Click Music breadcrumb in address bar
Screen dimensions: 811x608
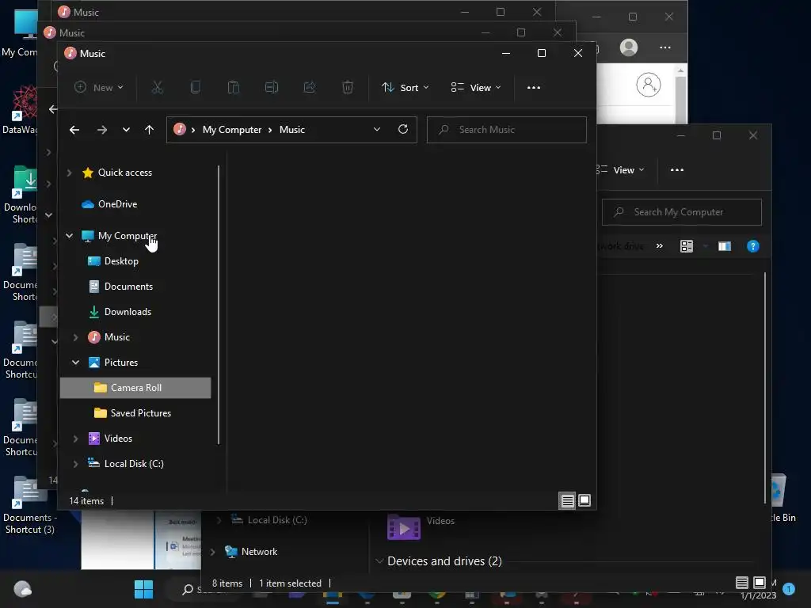(x=291, y=130)
